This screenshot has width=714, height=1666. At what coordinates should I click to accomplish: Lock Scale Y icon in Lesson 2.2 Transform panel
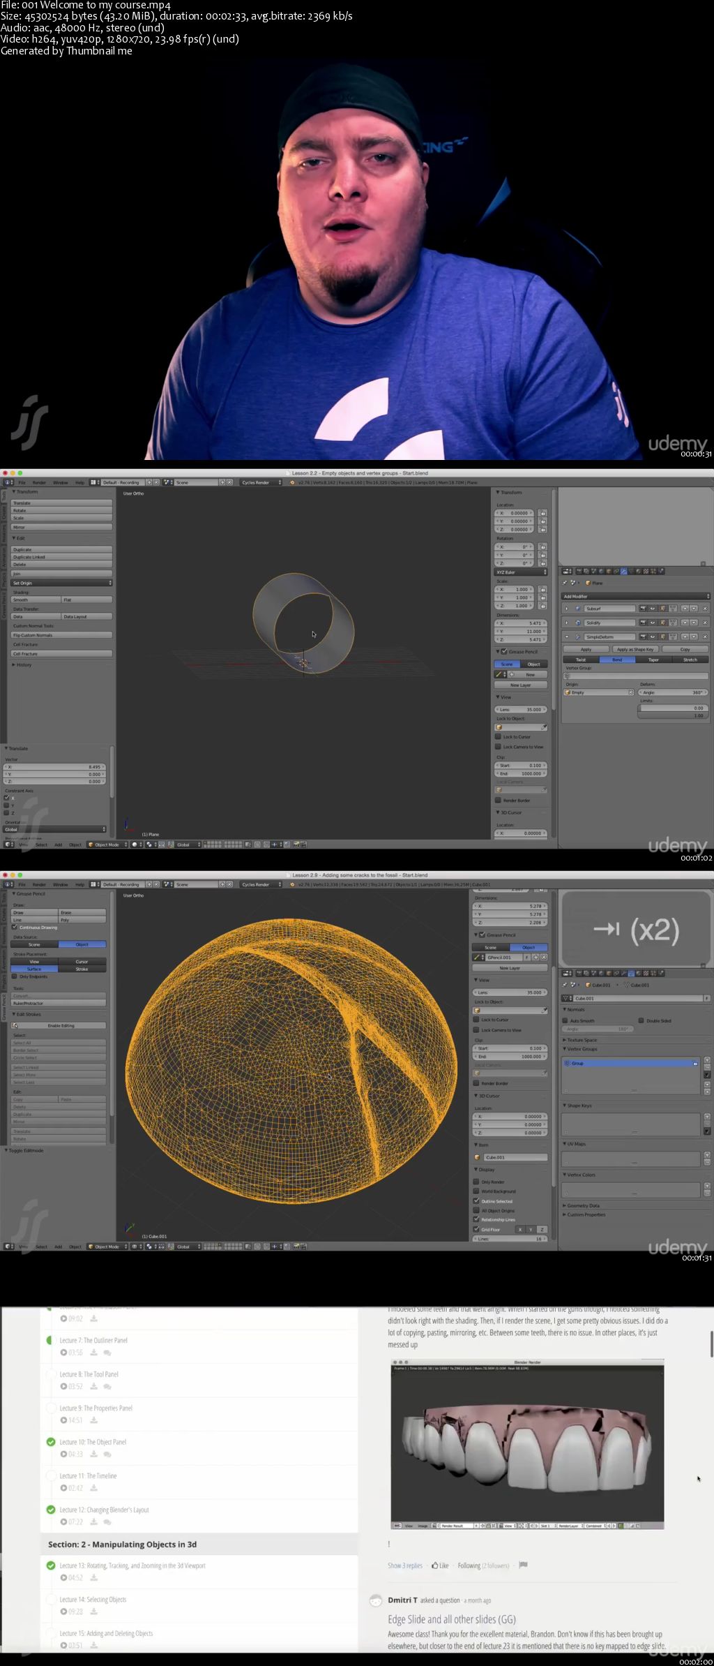point(542,597)
